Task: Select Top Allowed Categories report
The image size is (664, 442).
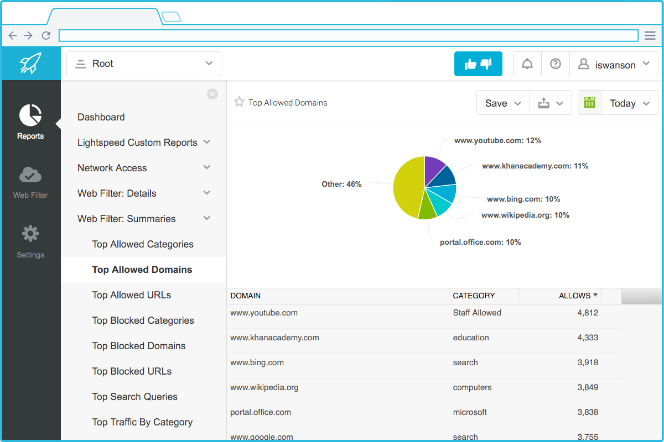Action: click(143, 244)
